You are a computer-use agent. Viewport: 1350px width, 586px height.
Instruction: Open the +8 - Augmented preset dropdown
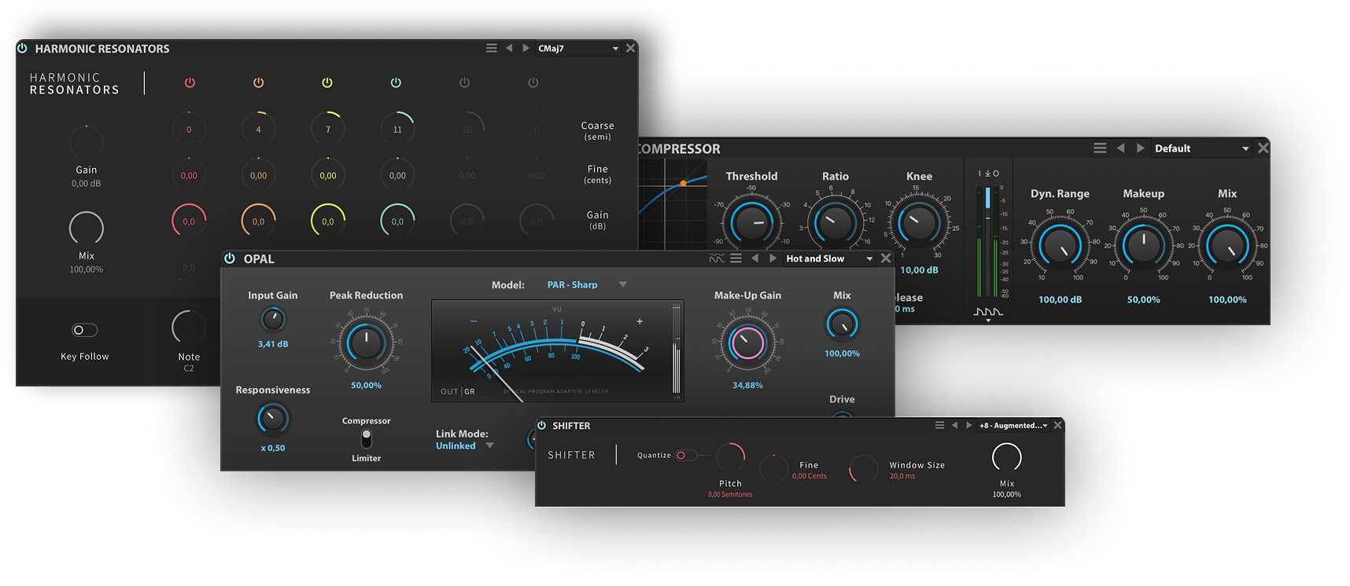(x=1013, y=426)
